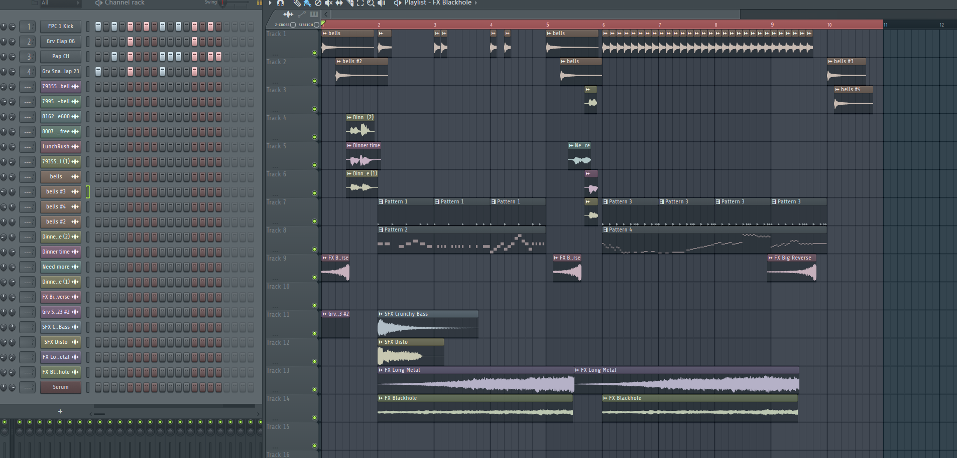Image resolution: width=957 pixels, height=458 pixels.
Task: Open the All channel filter dropdown
Action: point(60,3)
